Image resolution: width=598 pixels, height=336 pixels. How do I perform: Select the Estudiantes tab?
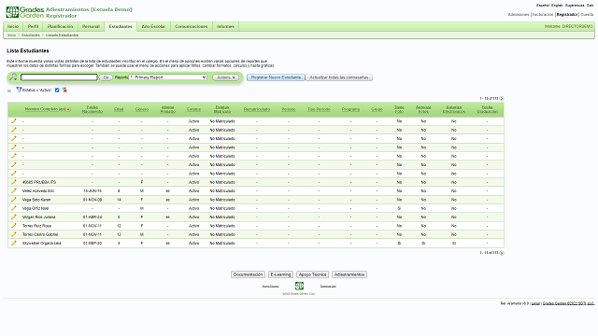click(x=121, y=27)
